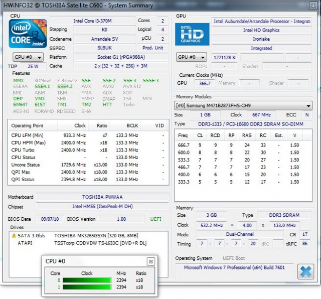Image resolution: width=321 pixels, height=299 pixels.
Task: Select the 533.3 frequency timing row
Action: 243,160
